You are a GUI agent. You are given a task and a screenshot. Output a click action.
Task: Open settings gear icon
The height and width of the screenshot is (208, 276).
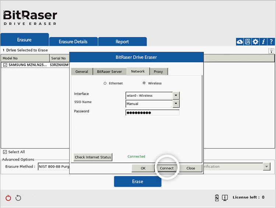[255, 42]
